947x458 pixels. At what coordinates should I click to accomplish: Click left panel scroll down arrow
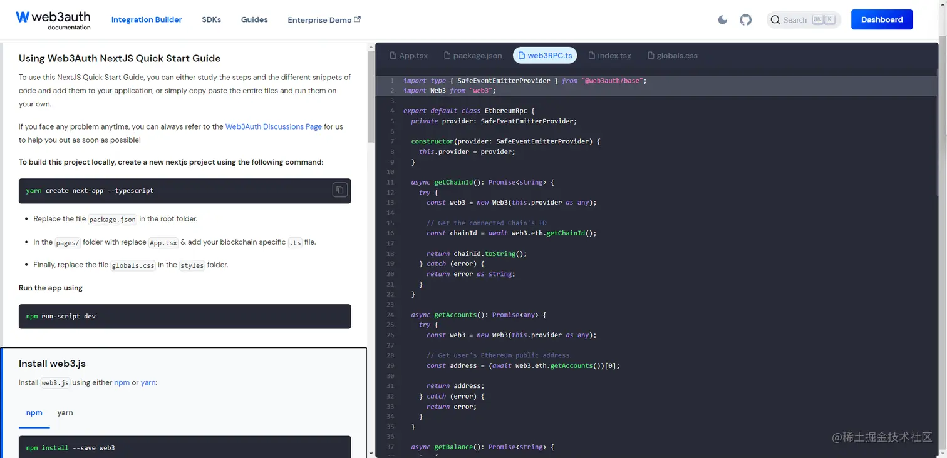pos(371,453)
